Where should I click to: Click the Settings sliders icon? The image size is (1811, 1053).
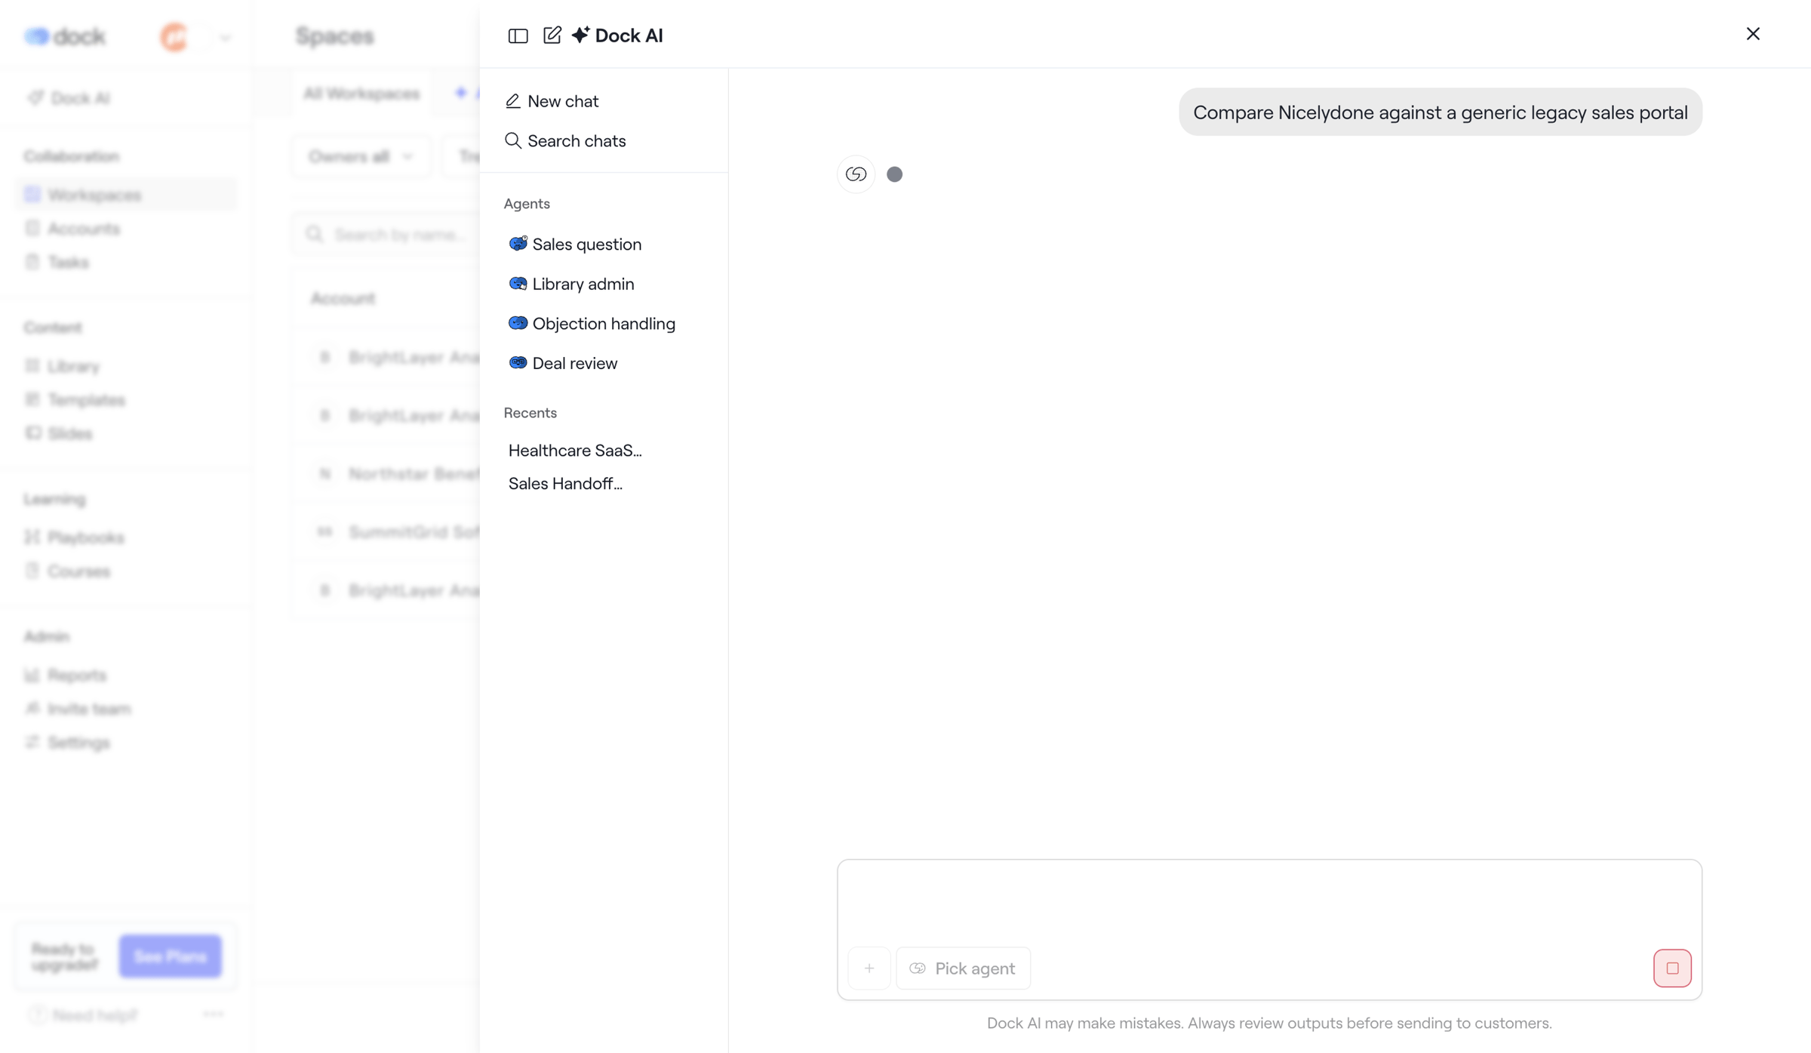click(32, 743)
